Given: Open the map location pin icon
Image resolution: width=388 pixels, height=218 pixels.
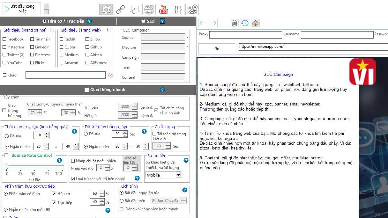Looking at the screenshot, I should tap(192, 10).
